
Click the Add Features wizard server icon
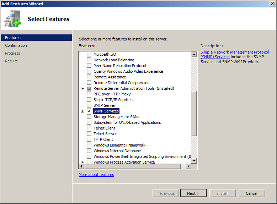coord(12,19)
